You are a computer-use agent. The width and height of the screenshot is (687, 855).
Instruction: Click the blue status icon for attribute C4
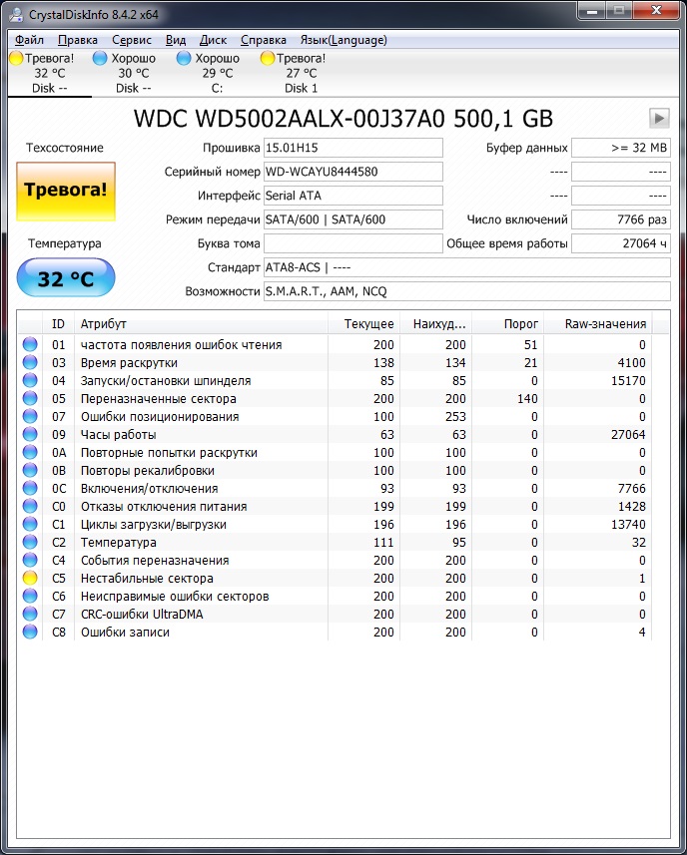30,560
